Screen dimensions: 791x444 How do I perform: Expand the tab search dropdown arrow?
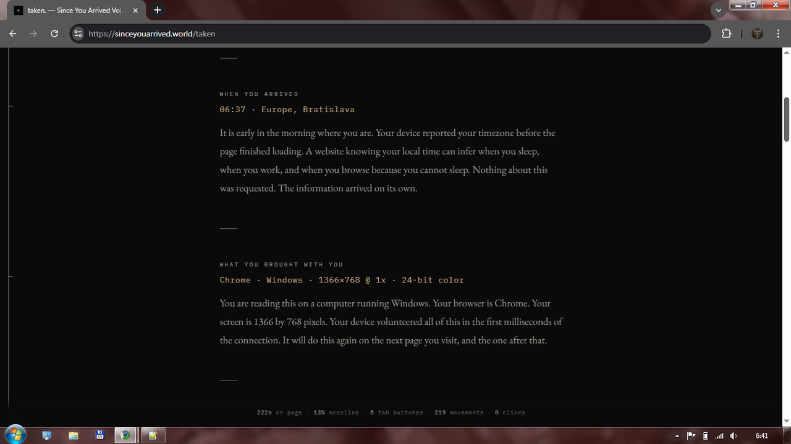[x=718, y=10]
